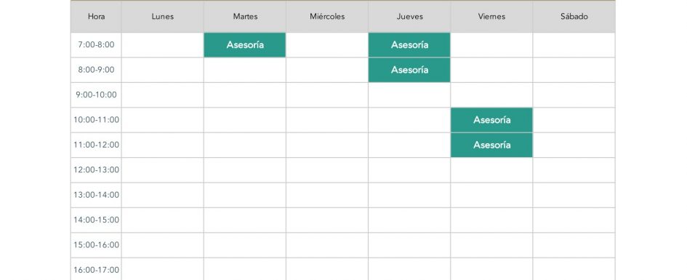
Task: Select the Martes 7:00-8:00 Asesoría block
Action: [x=244, y=44]
